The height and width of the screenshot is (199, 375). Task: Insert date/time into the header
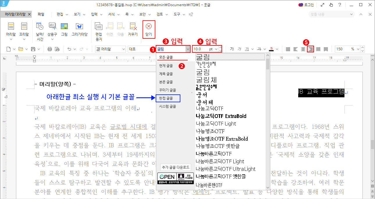click(40, 29)
